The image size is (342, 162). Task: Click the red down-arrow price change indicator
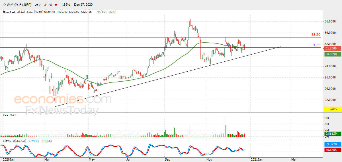[56, 5]
